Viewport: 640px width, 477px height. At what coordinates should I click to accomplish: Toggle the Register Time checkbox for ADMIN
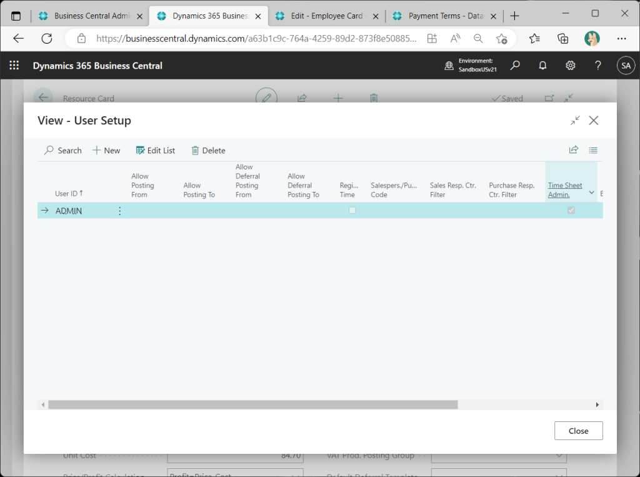352,210
